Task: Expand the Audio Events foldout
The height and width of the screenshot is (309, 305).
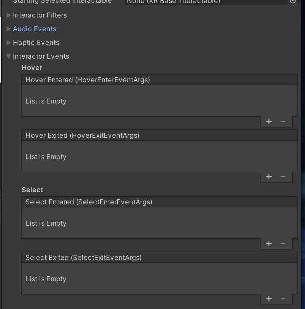Action: click(x=9, y=29)
